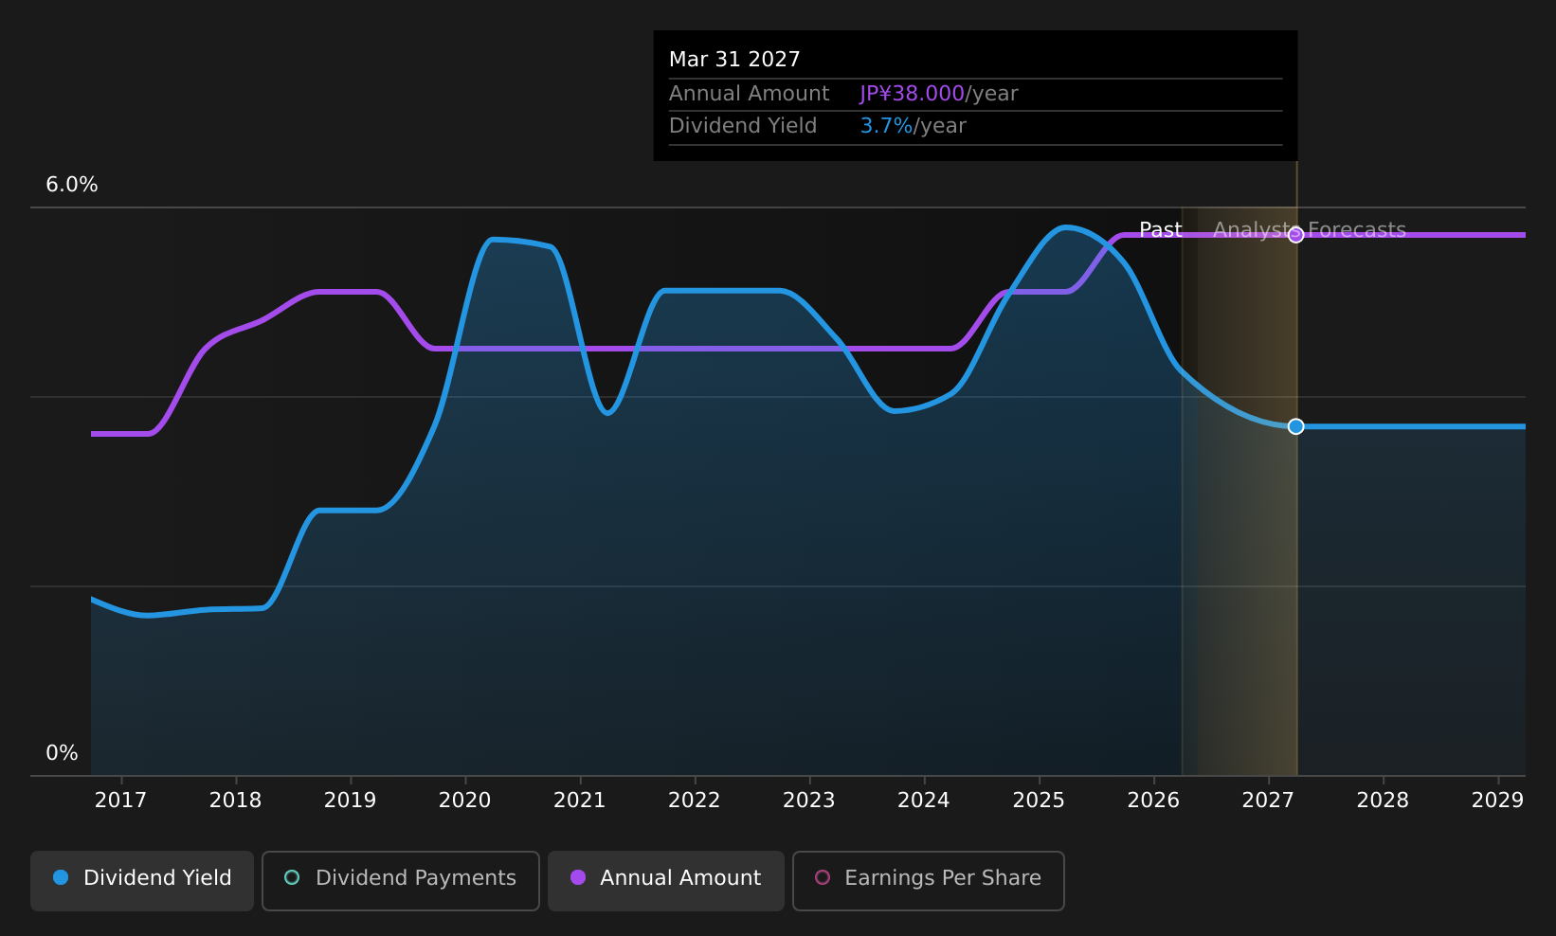This screenshot has height=936, width=1556.
Task: Click the 2025 x-axis label
Action: (1039, 801)
